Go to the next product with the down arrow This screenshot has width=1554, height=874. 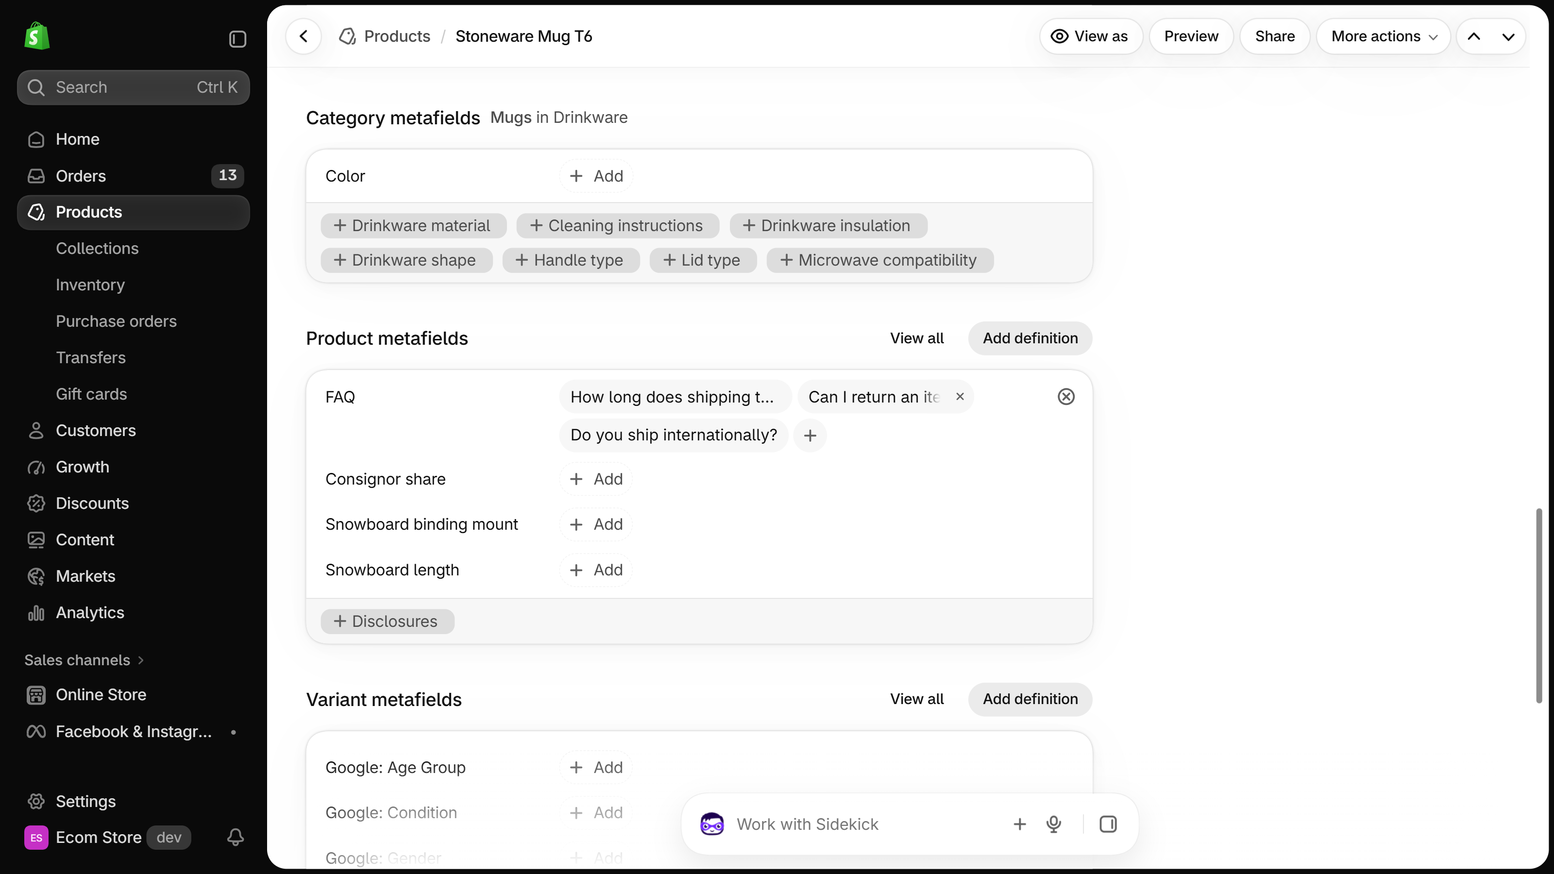coord(1508,36)
